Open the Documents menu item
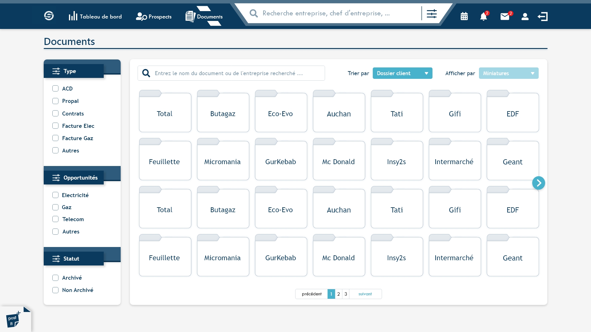The width and height of the screenshot is (591, 332). tap(204, 16)
